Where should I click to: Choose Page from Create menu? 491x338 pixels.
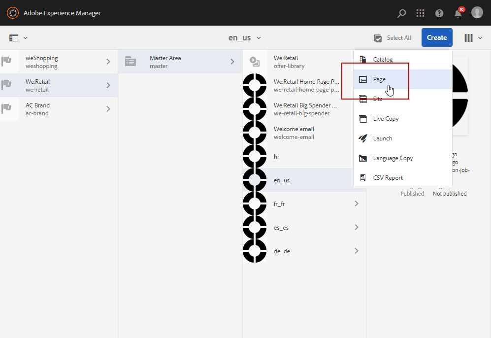point(403,79)
